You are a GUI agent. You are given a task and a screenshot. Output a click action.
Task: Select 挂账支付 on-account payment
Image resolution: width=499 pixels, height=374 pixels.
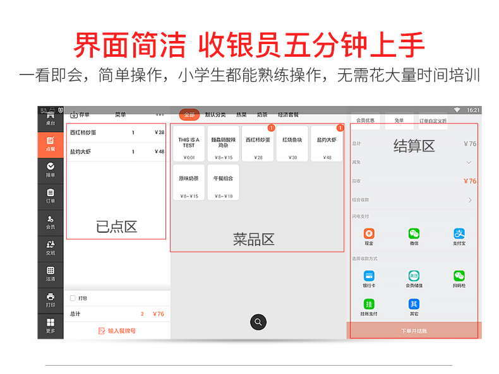pyautogui.click(x=369, y=305)
